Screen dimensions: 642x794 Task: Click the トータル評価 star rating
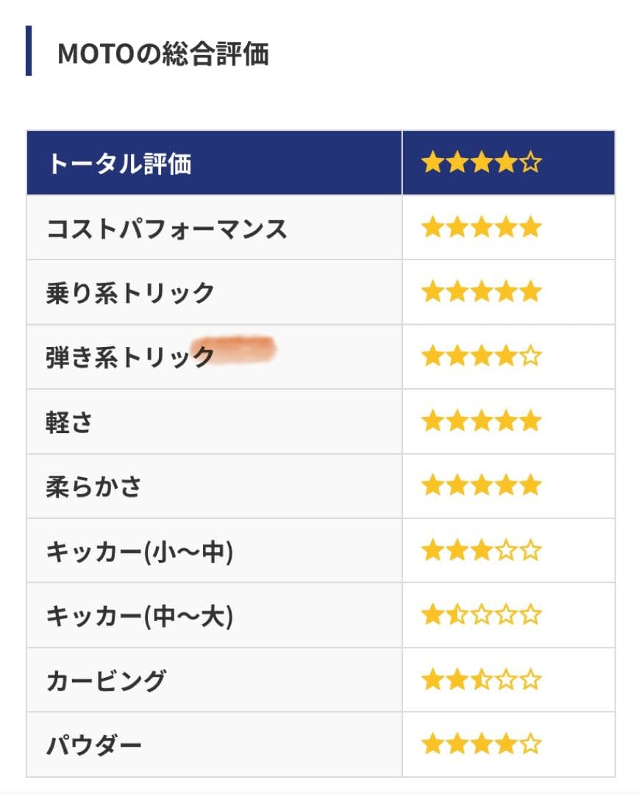pyautogui.click(x=481, y=162)
